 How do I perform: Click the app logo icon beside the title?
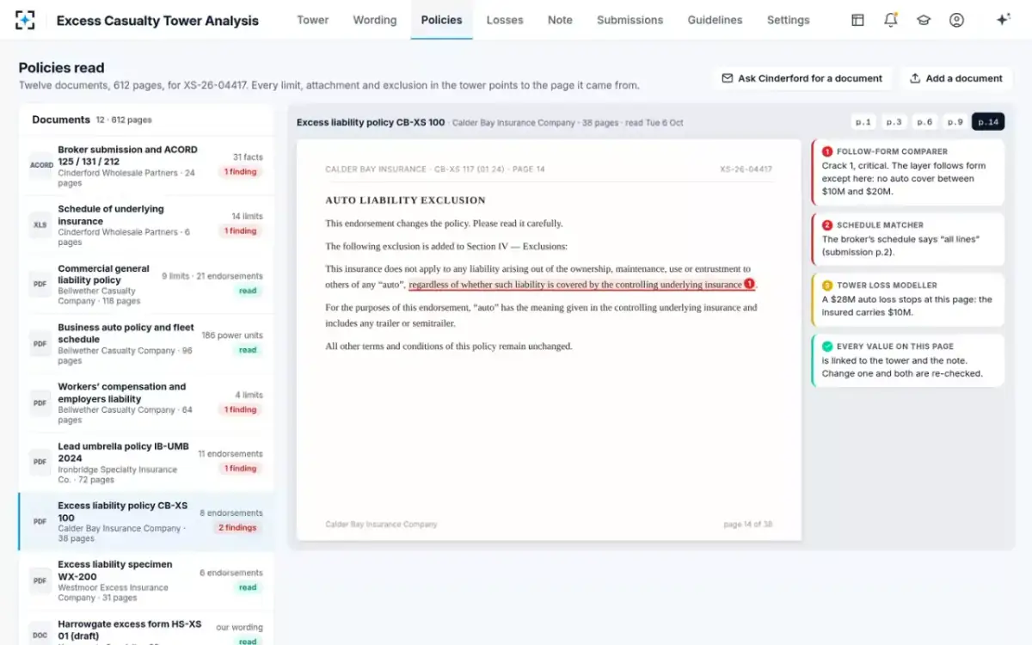pos(26,20)
